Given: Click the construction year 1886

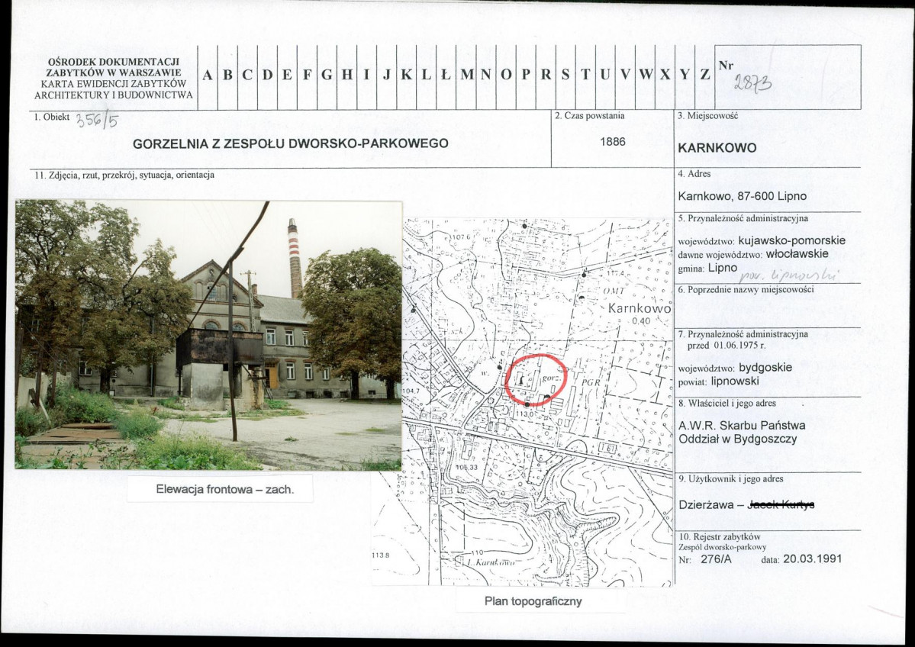Looking at the screenshot, I should point(612,142).
